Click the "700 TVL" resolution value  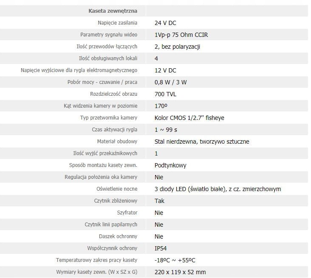[166, 94]
